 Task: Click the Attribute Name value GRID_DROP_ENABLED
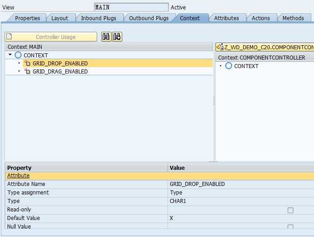pos(197,184)
